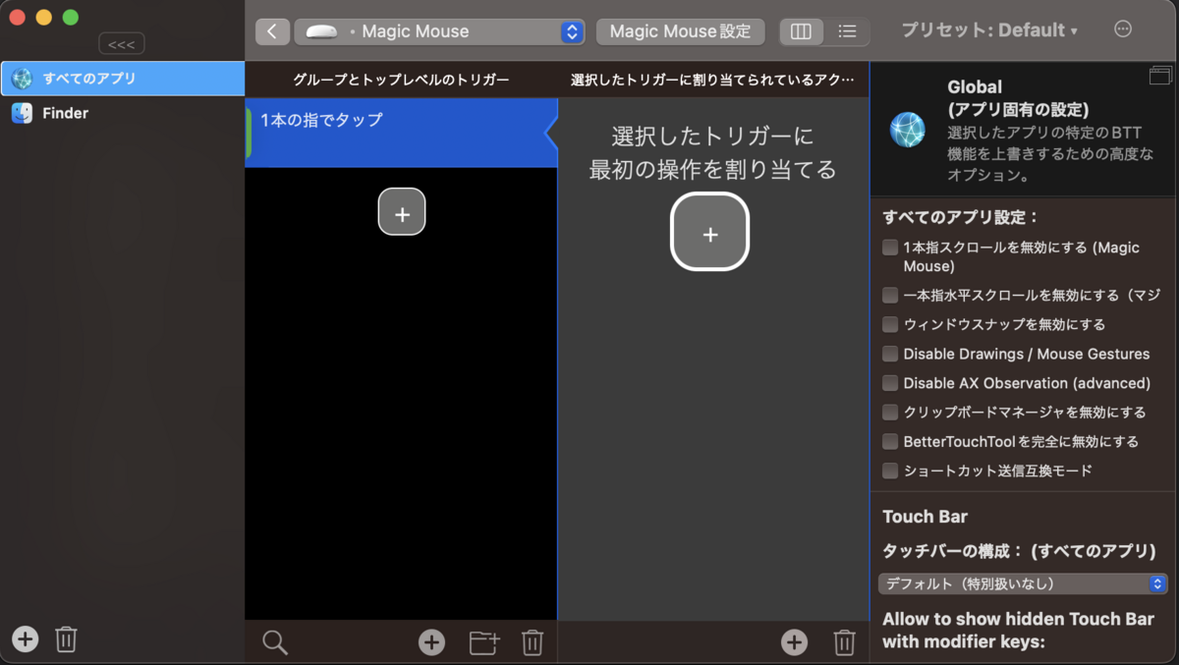Screen dimensions: 1179x665
Task: Toggle クリップボードマネージャを無効にする checkbox
Action: (x=890, y=412)
